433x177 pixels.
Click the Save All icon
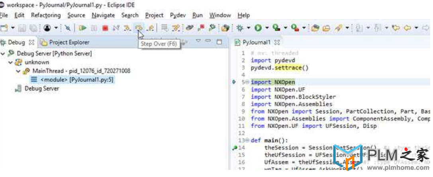click(33, 27)
